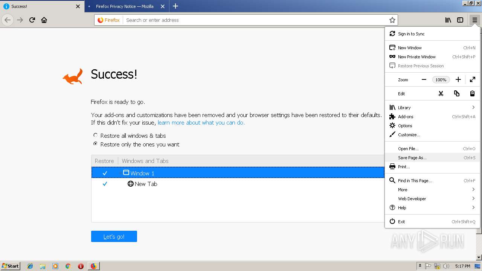Launch Opera from taskbar
This screenshot has height=271, width=482.
(81, 266)
